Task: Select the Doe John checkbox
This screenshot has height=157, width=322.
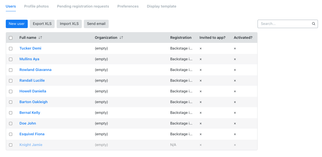Action: click(x=11, y=123)
